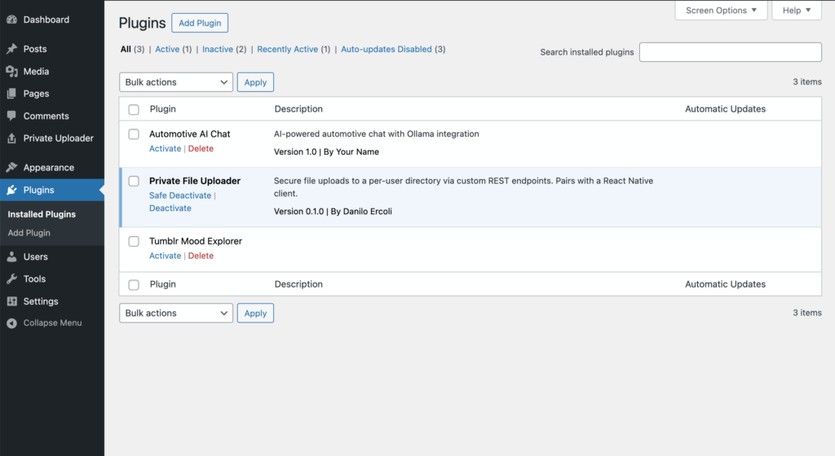Collapse the admin menu using arrow icon
This screenshot has height=456, width=835.
click(x=11, y=323)
